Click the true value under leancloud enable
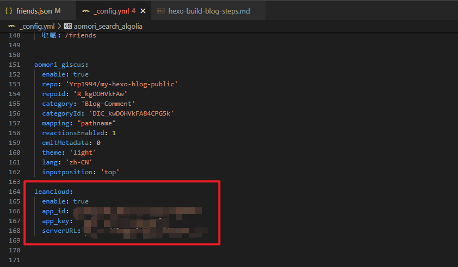Image resolution: width=458 pixels, height=267 pixels. point(81,201)
